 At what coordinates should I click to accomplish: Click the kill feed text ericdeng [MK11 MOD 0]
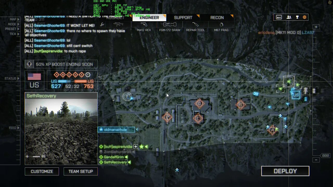pos(279,32)
